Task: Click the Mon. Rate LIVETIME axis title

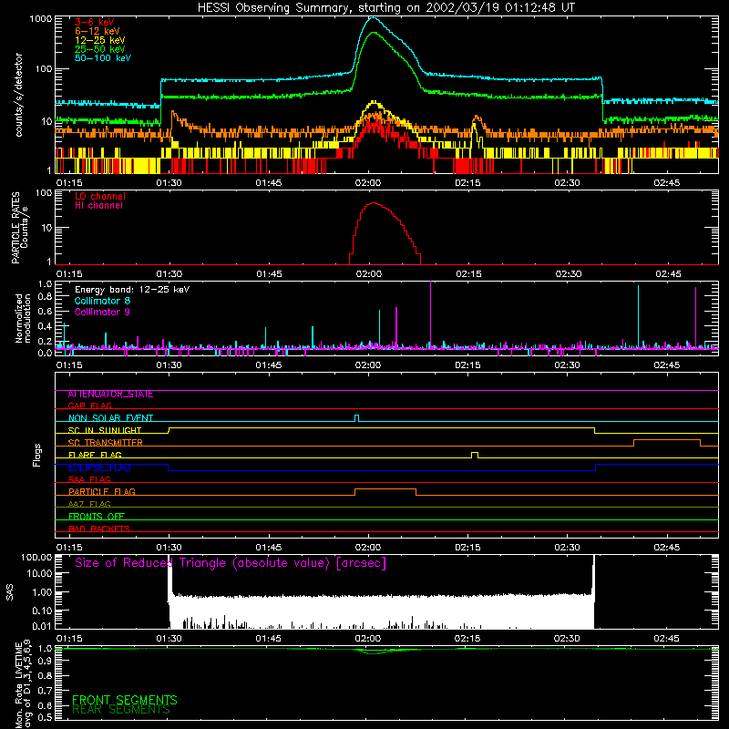Action: 24,684
